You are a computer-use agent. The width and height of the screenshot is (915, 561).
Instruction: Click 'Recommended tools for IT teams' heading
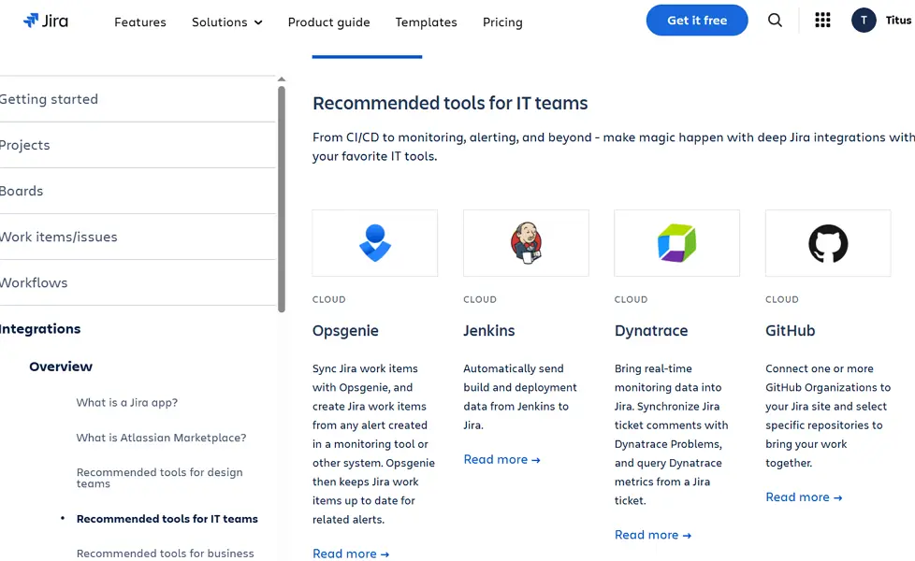coord(450,103)
